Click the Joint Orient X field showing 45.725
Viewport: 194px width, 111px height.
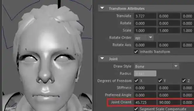(x=145, y=102)
